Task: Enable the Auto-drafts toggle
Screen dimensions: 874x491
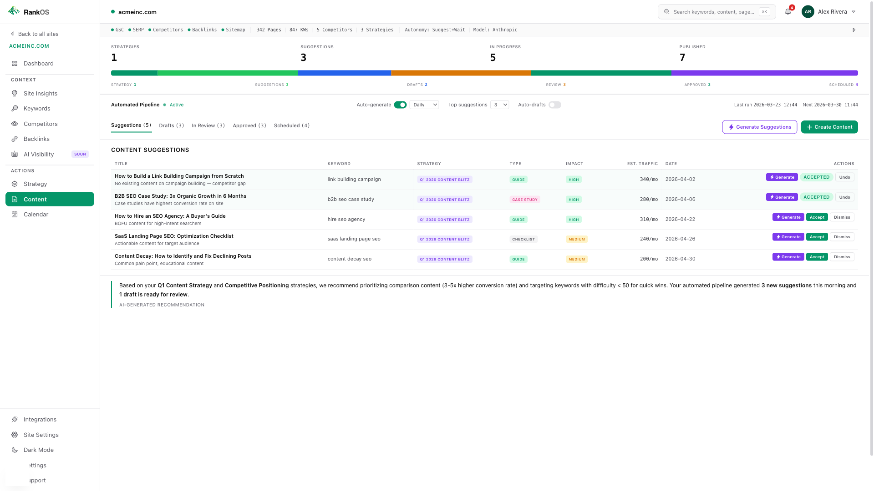Action: pos(555,105)
